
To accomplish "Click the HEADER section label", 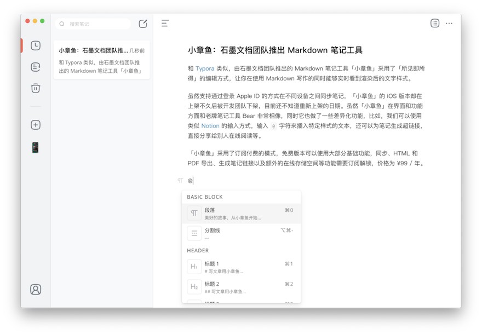I will coord(198,251).
